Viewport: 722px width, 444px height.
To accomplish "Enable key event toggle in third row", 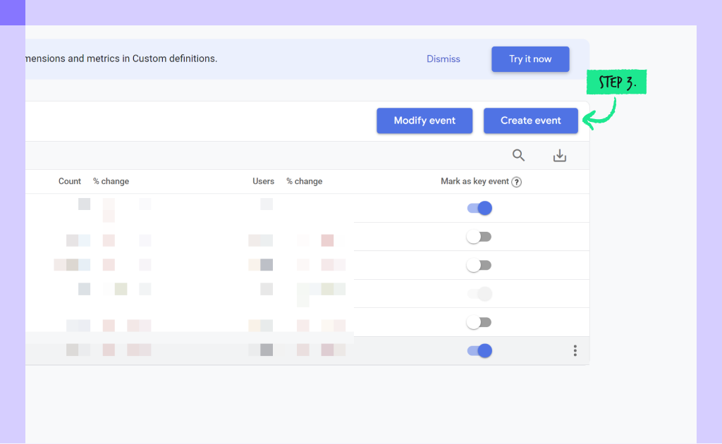I will [x=479, y=266].
